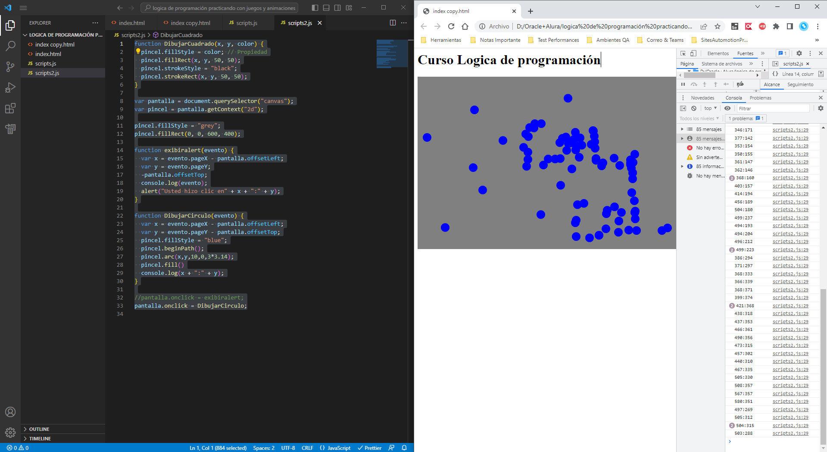This screenshot has height=452, width=827.
Task: Create a live expression with the eye icon
Action: (727, 108)
